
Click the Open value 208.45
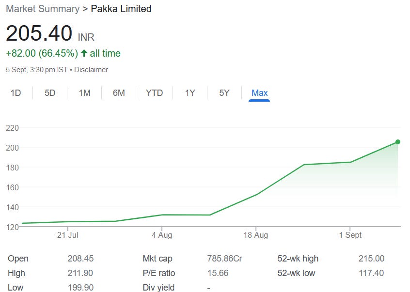click(80, 259)
